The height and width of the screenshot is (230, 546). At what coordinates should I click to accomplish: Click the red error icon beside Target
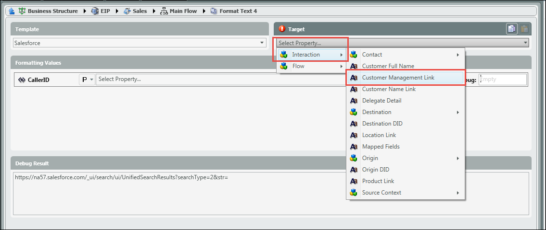pos(282,29)
